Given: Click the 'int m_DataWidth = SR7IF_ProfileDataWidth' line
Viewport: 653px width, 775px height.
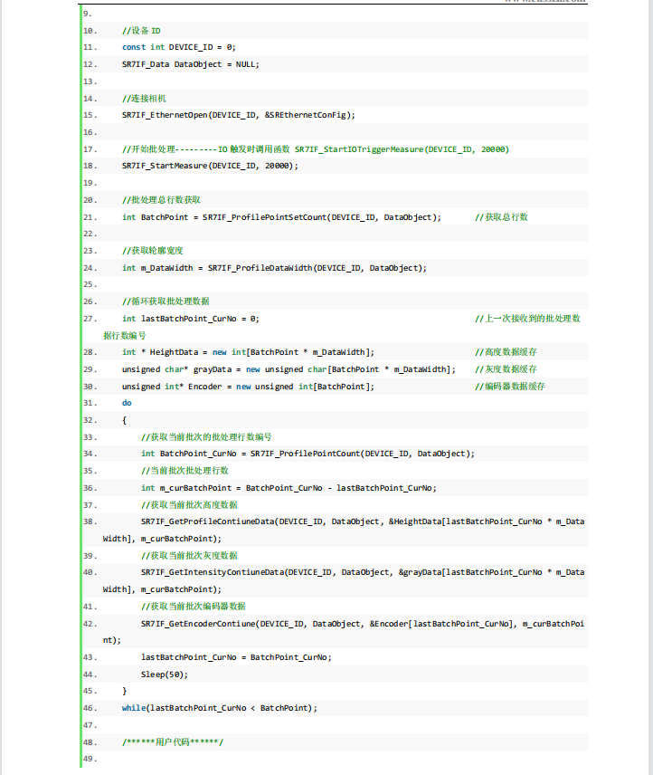Looking at the screenshot, I should coord(274,268).
